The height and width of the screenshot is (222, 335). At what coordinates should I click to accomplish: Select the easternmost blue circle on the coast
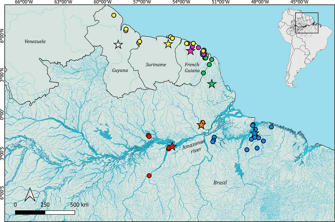[x=271, y=127]
